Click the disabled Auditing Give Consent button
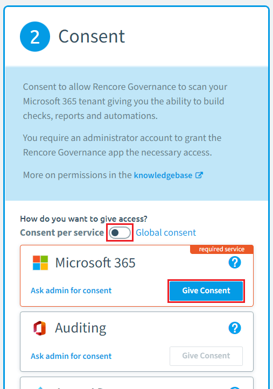This screenshot has width=273, height=389. 206,356
